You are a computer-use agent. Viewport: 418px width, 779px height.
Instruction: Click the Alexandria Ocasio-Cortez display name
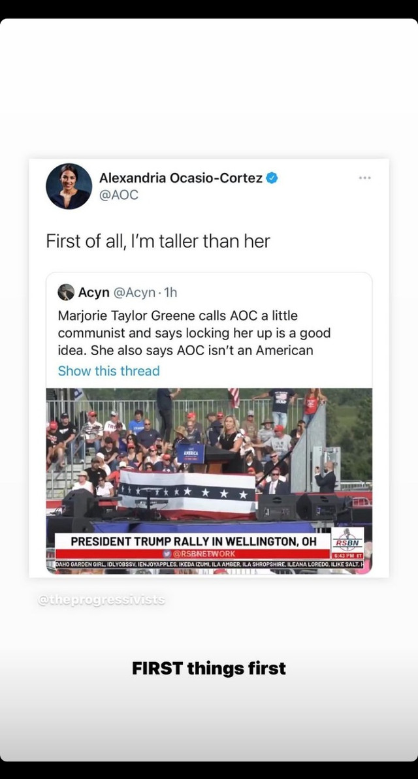pos(181,178)
